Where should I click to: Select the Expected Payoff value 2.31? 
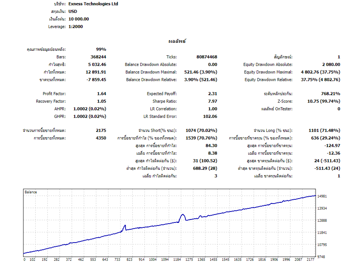point(212,94)
